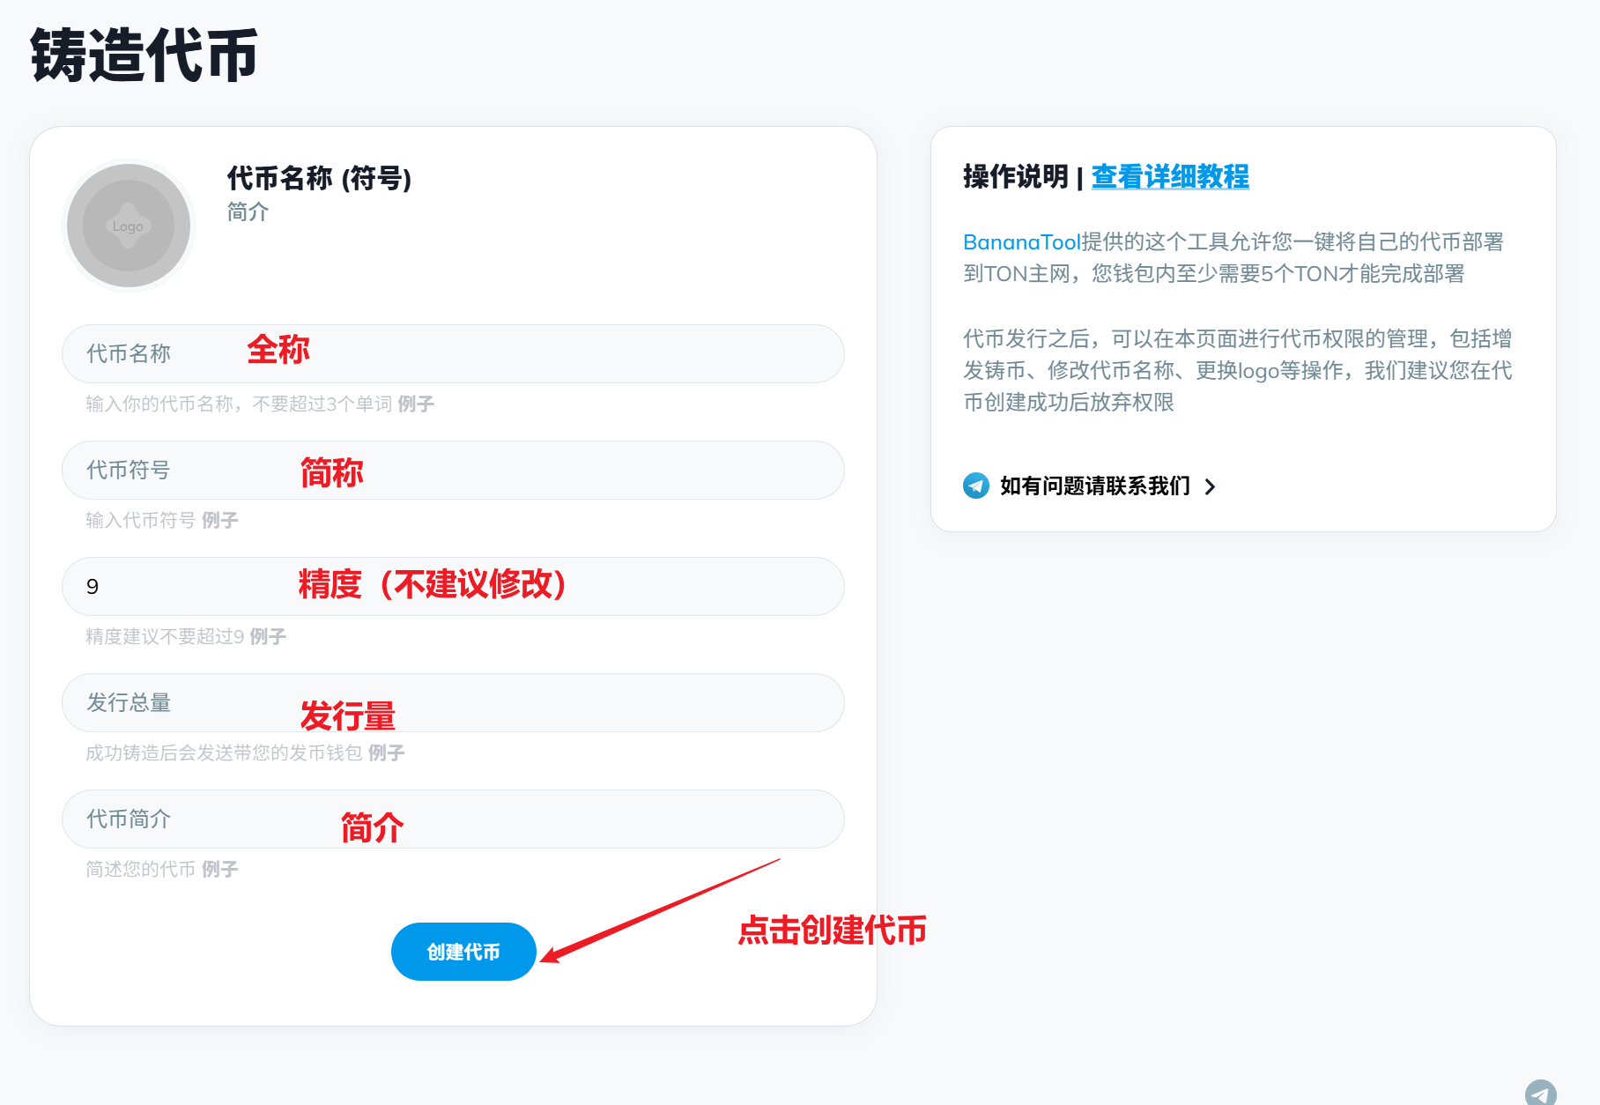Viewport: 1600px width, 1105px height.
Task: Click the blue Telegram icon beside contact text
Action: [975, 486]
